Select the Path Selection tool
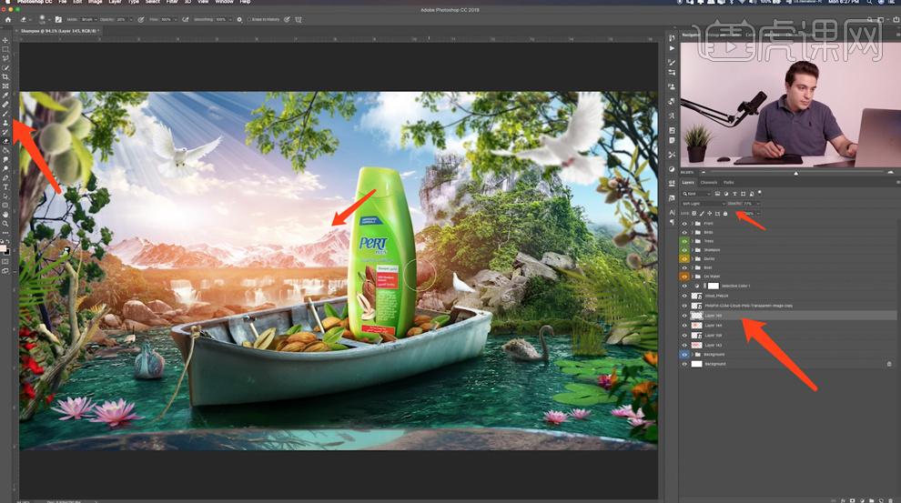This screenshot has height=503, width=901. tap(5, 196)
